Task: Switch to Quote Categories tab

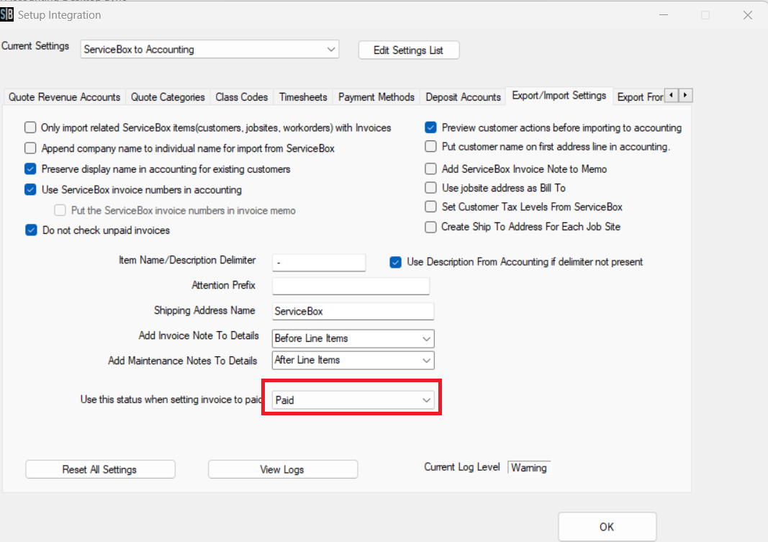Action: click(168, 97)
